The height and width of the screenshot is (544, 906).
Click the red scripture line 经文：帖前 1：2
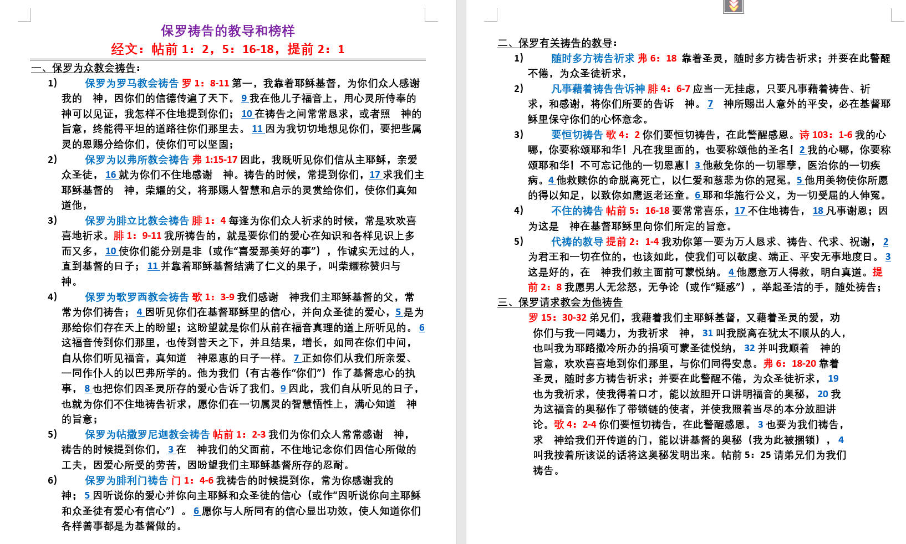(227, 49)
